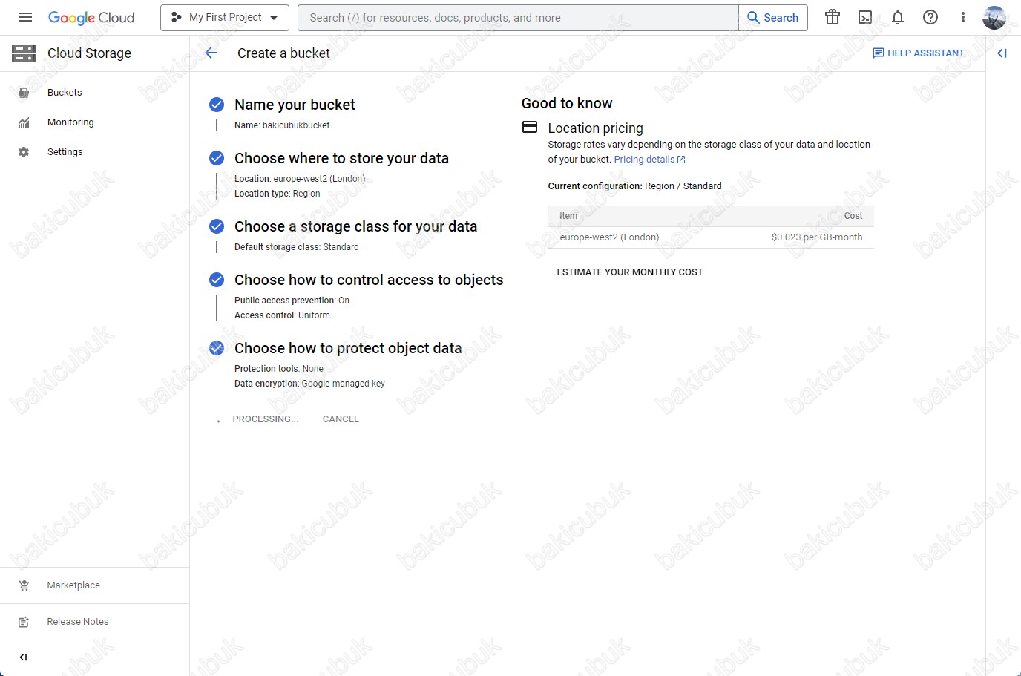The height and width of the screenshot is (676, 1021).
Task: Click the Location pricing card icon
Action: coord(530,127)
